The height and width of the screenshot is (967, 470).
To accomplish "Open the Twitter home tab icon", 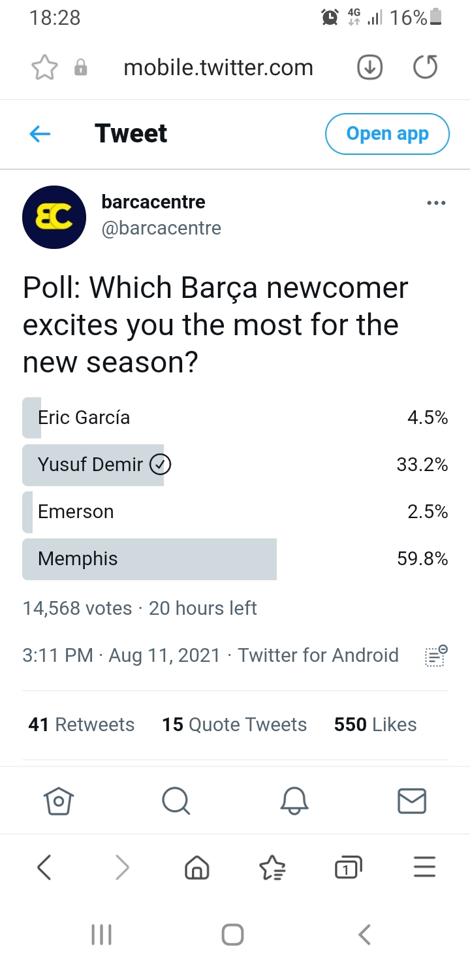I will [x=59, y=800].
